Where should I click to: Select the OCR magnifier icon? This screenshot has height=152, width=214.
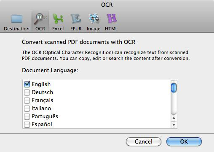40,19
